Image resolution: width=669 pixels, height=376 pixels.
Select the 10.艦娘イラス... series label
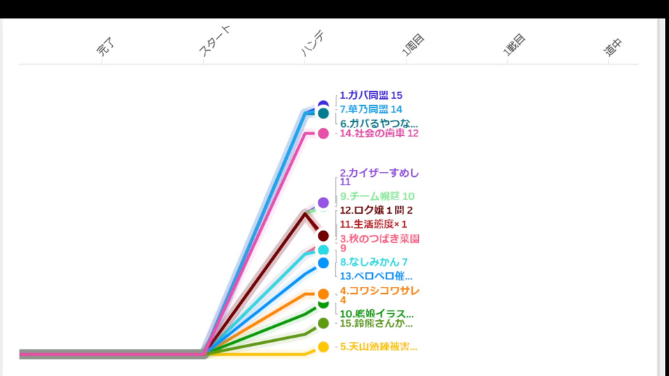click(x=376, y=313)
